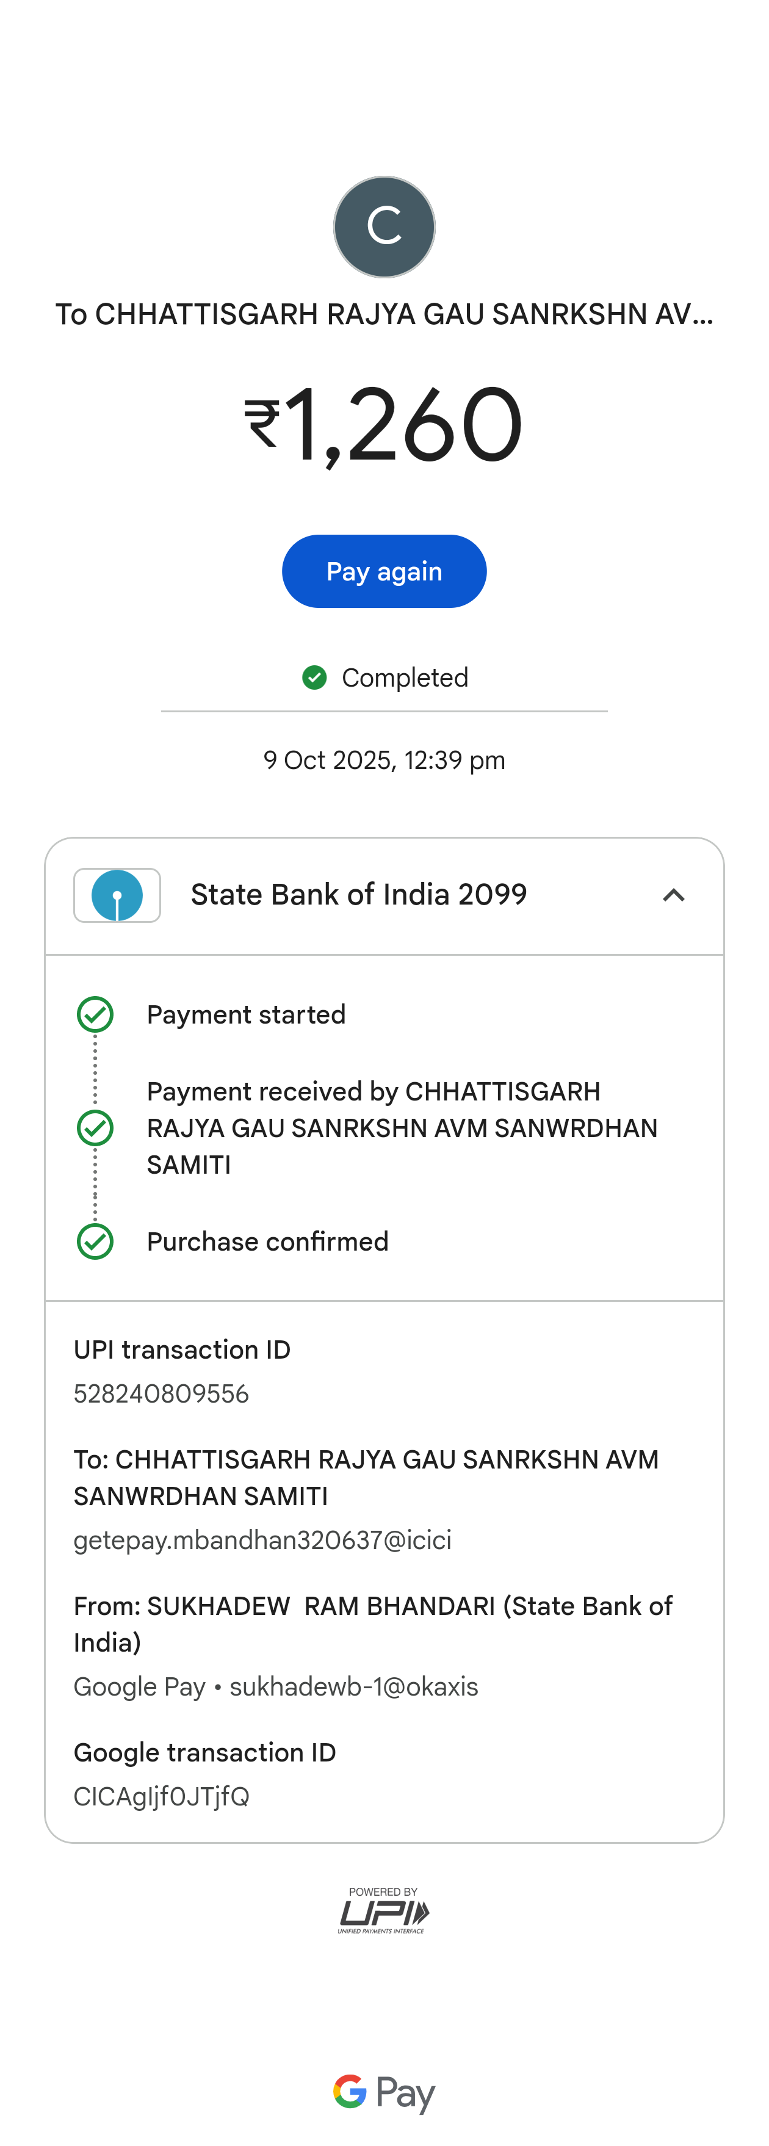This screenshot has height=2146, width=769.
Task: Click the Google Pay logo at bottom
Action: click(384, 2092)
